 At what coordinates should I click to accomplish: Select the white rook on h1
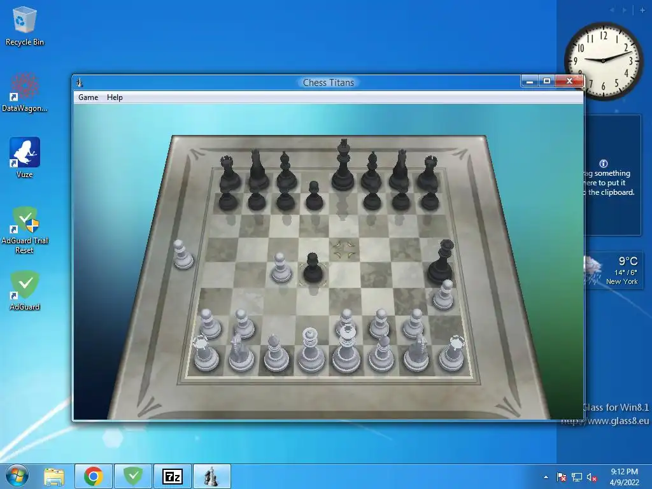[451, 353]
